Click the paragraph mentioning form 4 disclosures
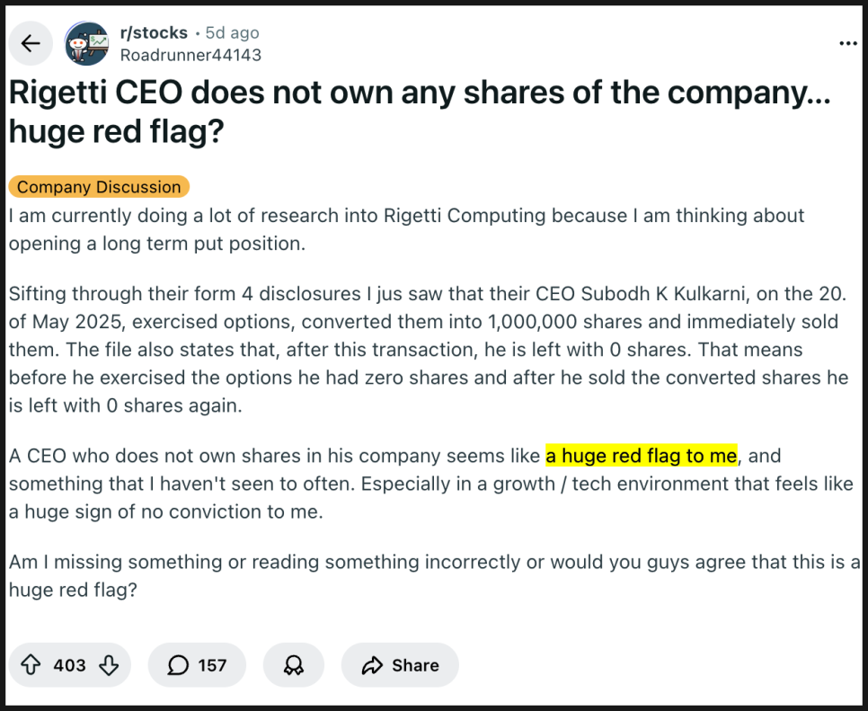 [427, 350]
